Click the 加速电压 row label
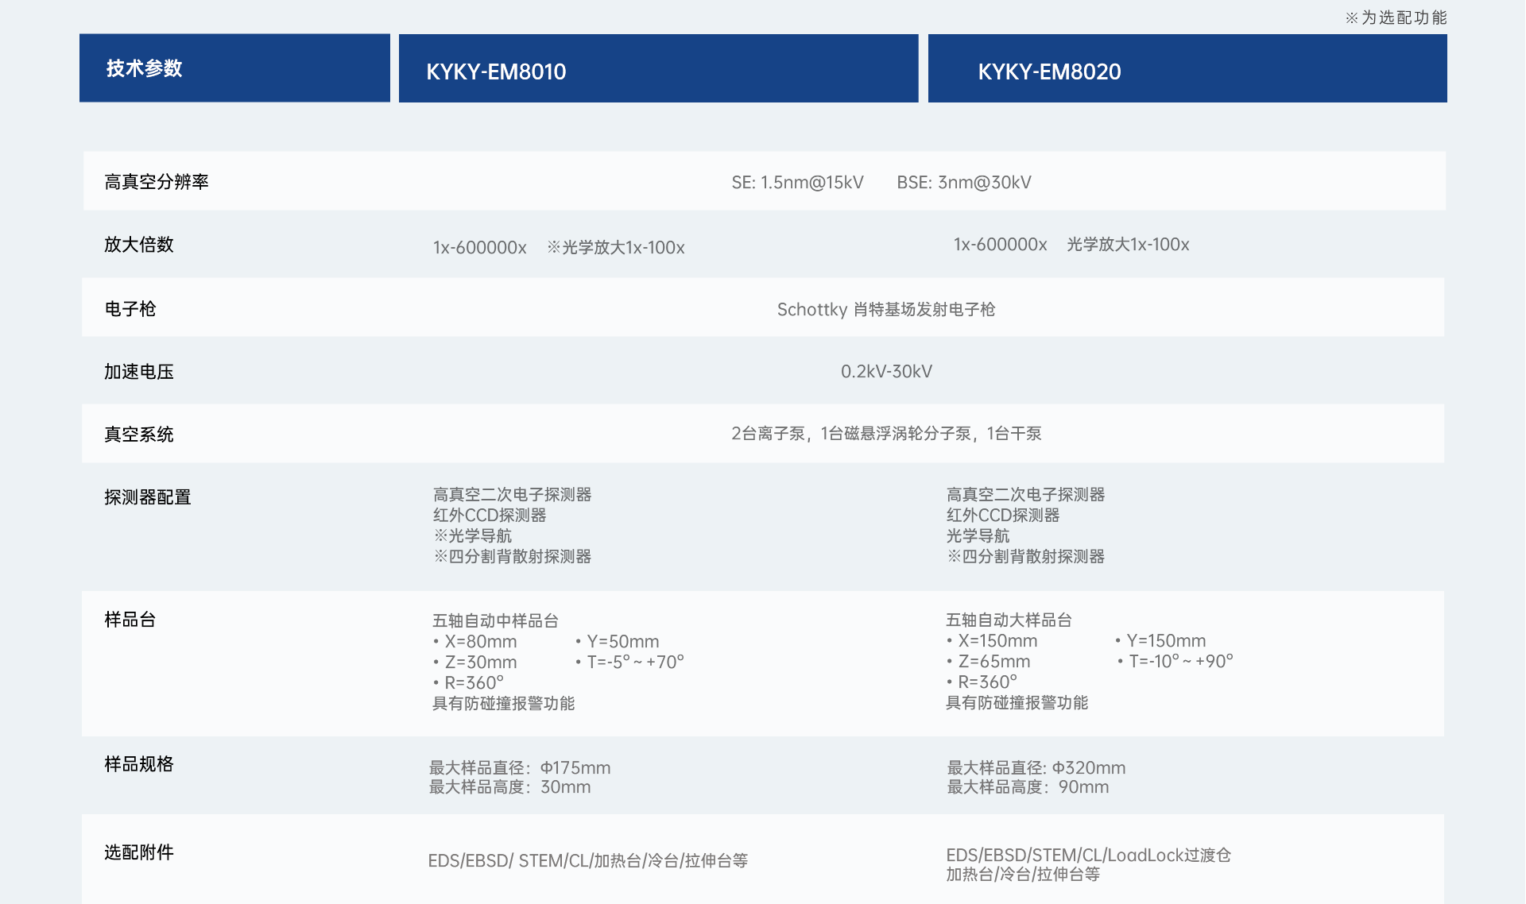Screen dimensions: 1526x904 [x=139, y=372]
